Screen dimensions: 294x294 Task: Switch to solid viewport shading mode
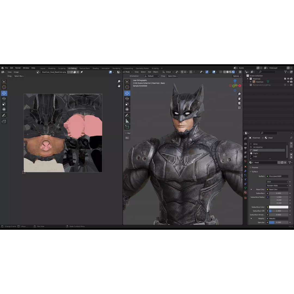[x=227, y=72]
